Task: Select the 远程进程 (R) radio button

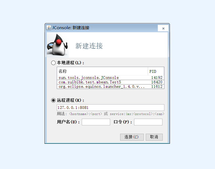Action: click(x=53, y=100)
